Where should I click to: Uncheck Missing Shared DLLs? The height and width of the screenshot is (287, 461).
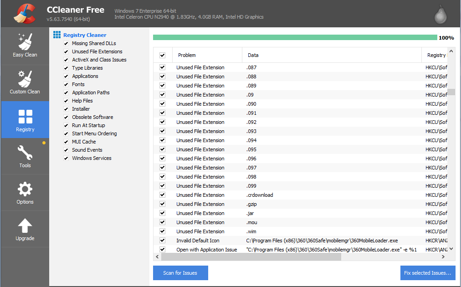click(66, 43)
